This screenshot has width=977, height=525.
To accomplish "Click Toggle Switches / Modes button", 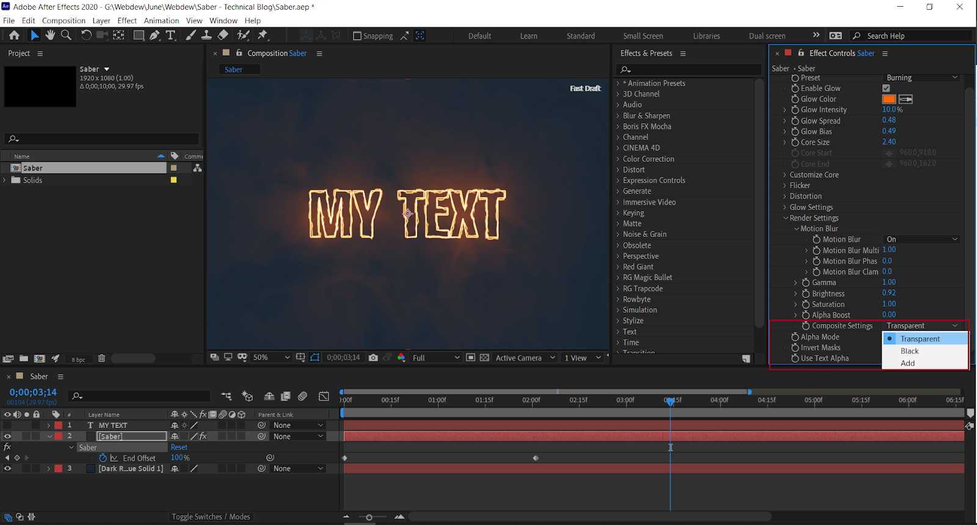I will pos(211,517).
